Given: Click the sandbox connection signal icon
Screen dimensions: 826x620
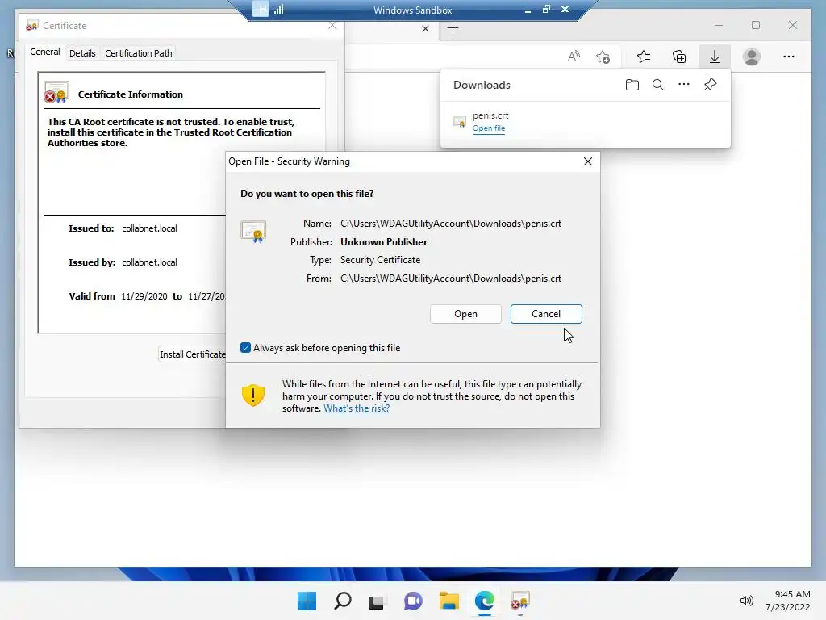Looking at the screenshot, I should pos(278,9).
